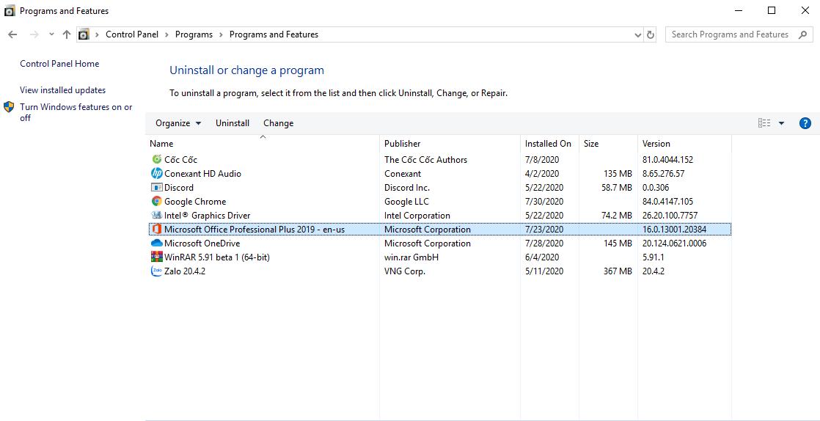Expand the address bar history dropdown
Image resolution: width=820 pixels, height=421 pixels.
[637, 35]
